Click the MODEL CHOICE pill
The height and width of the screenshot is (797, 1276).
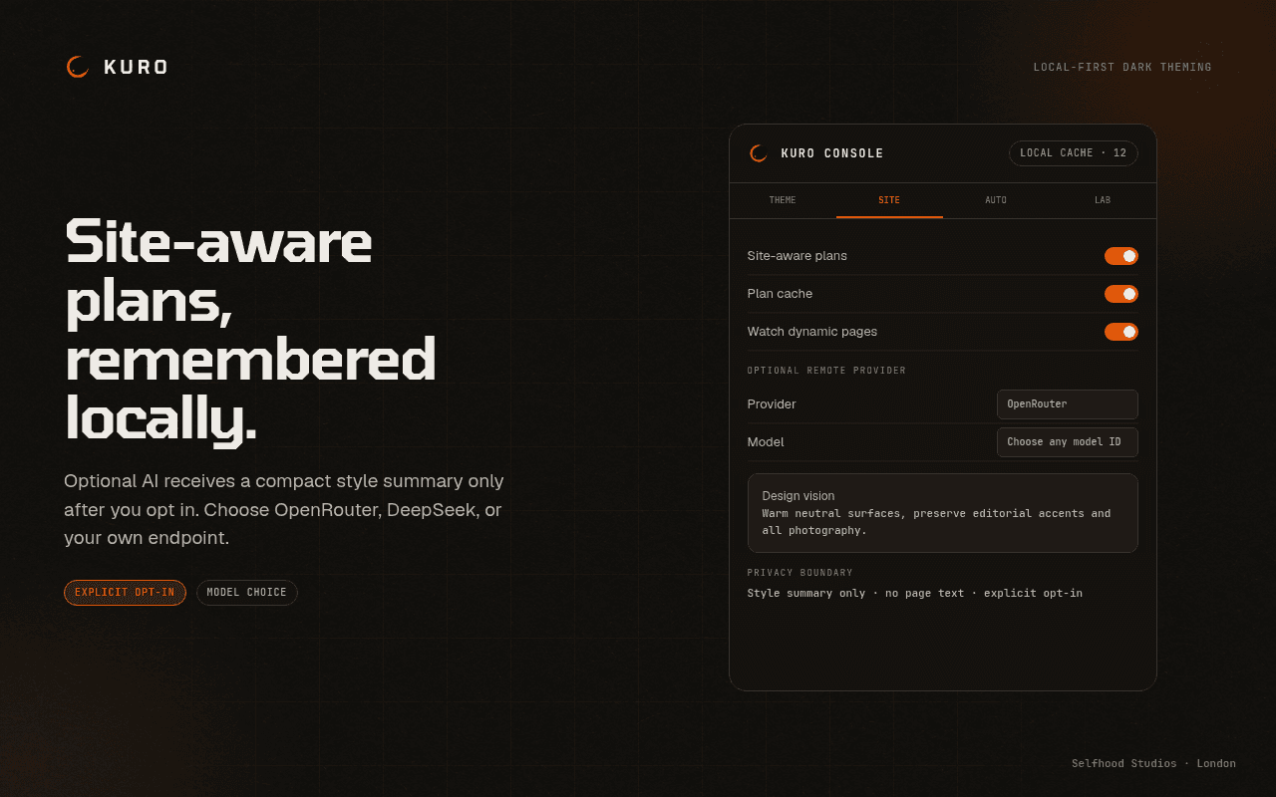coord(246,593)
